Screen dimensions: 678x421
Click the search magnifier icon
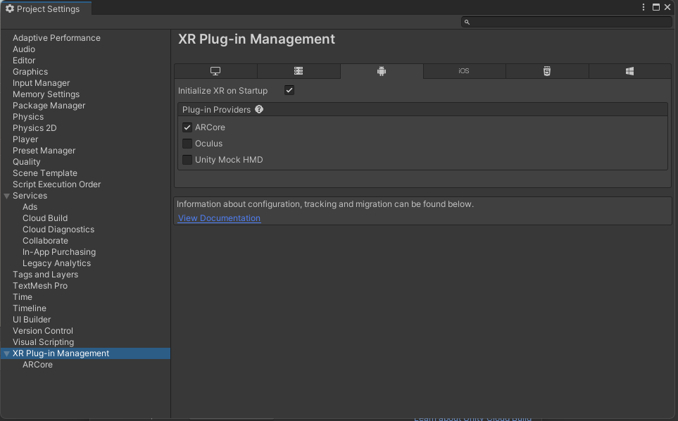pyautogui.click(x=467, y=22)
